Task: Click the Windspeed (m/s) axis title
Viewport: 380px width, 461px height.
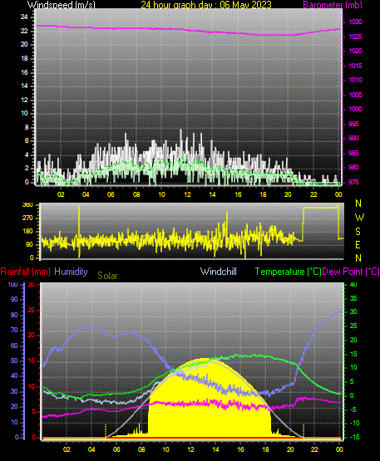Action: (62, 5)
